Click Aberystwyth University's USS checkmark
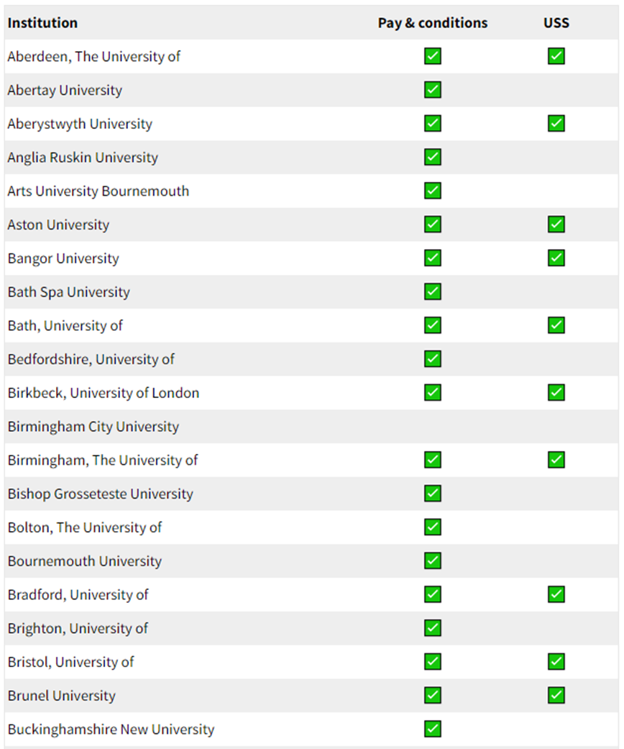 [556, 123]
